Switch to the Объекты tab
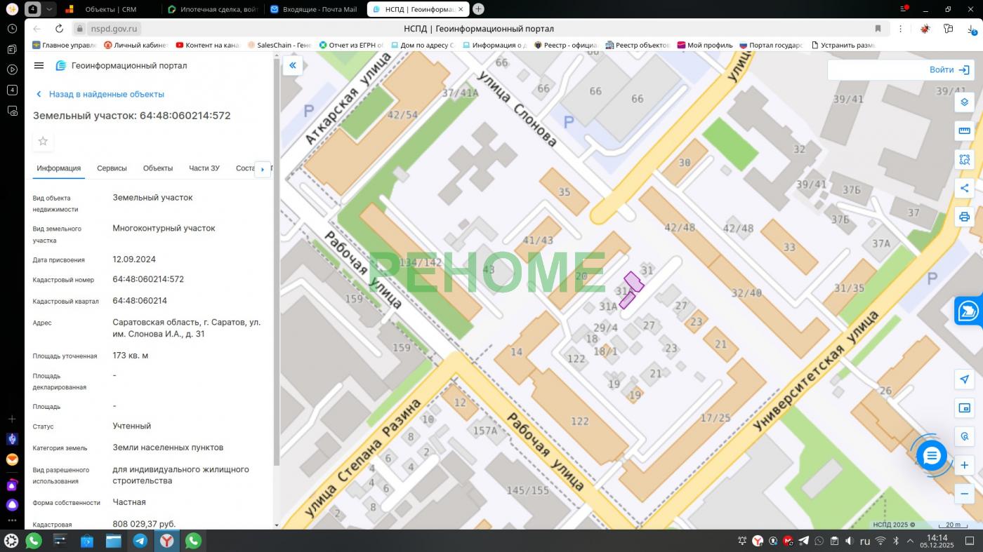 158,168
